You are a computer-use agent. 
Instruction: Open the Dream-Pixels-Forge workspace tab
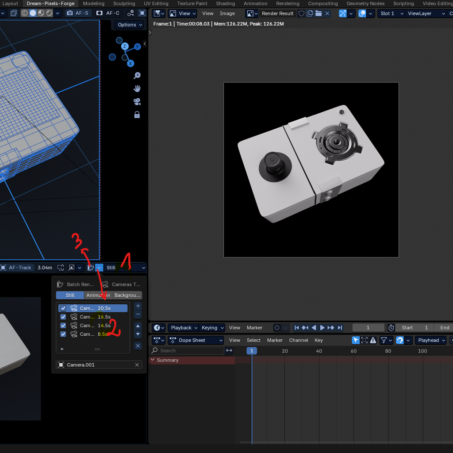click(50, 4)
